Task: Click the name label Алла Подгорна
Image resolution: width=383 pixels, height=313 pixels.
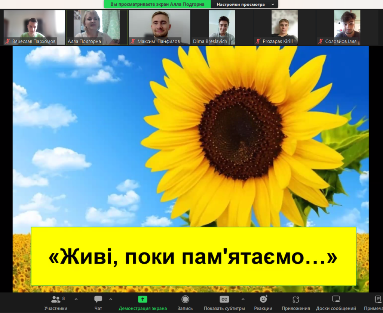Action: coord(84,41)
